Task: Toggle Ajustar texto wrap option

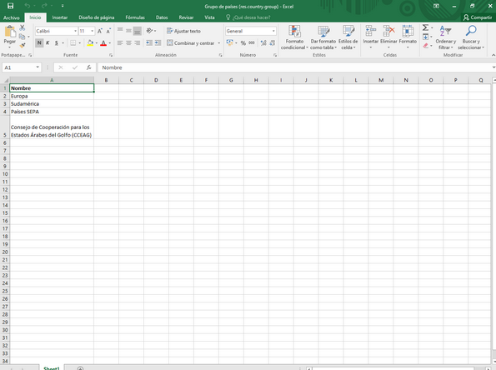Action: [183, 31]
